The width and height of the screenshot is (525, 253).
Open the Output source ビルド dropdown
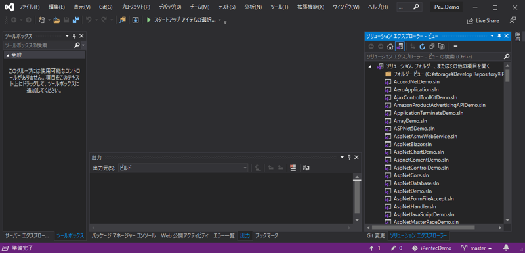(183, 168)
